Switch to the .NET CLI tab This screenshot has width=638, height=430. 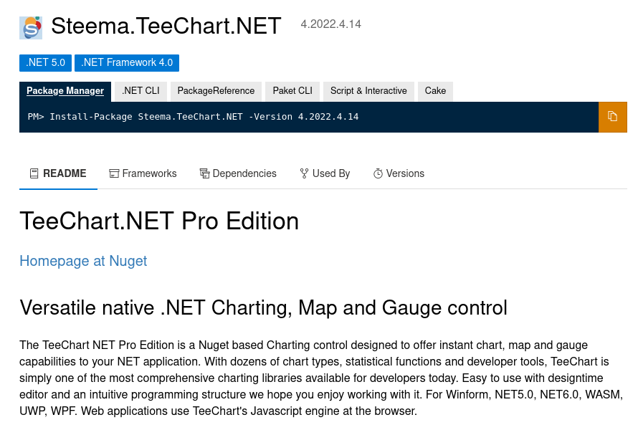click(141, 91)
